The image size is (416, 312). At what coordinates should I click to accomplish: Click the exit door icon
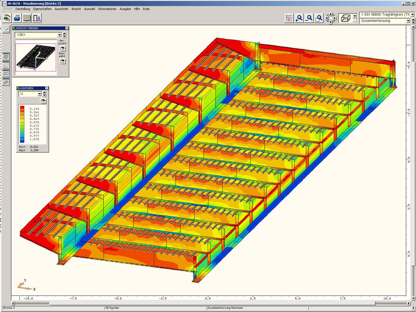[x=37, y=18]
